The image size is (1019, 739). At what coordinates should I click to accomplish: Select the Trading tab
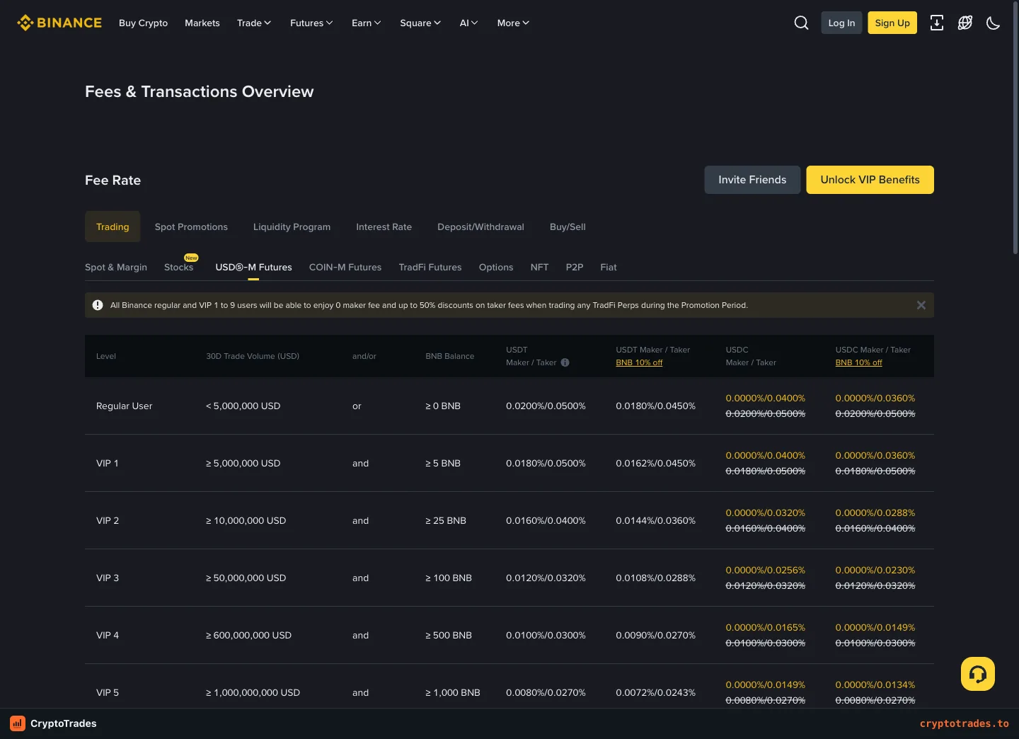[x=113, y=227]
